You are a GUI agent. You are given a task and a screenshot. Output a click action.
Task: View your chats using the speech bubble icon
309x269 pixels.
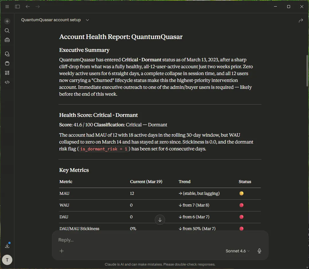pos(7,54)
